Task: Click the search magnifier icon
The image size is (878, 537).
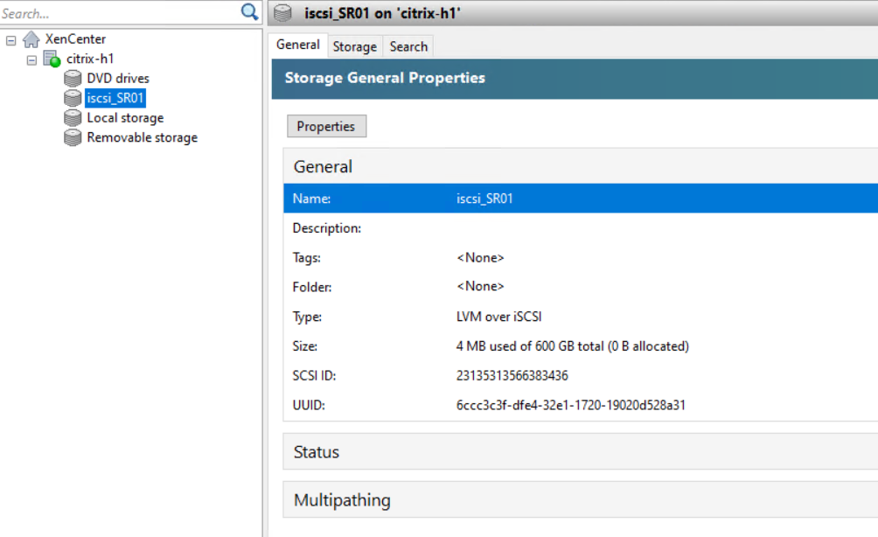Action: 249,11
